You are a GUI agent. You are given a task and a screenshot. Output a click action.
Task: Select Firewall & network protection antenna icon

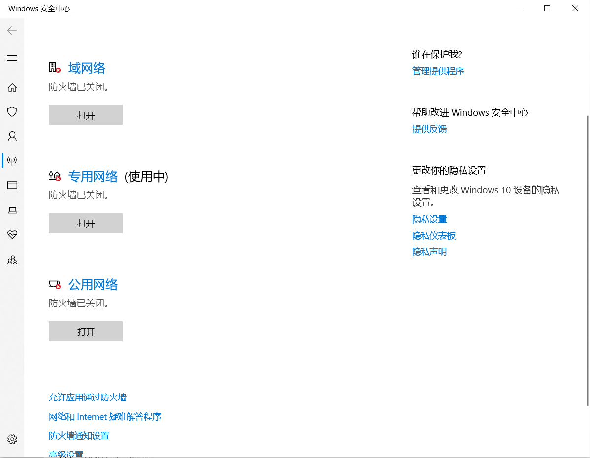point(12,161)
